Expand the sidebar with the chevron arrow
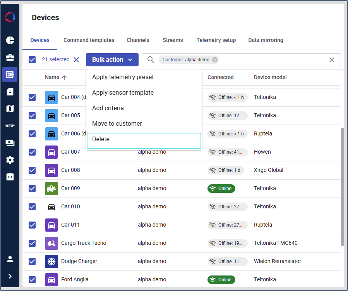 (x=10, y=276)
